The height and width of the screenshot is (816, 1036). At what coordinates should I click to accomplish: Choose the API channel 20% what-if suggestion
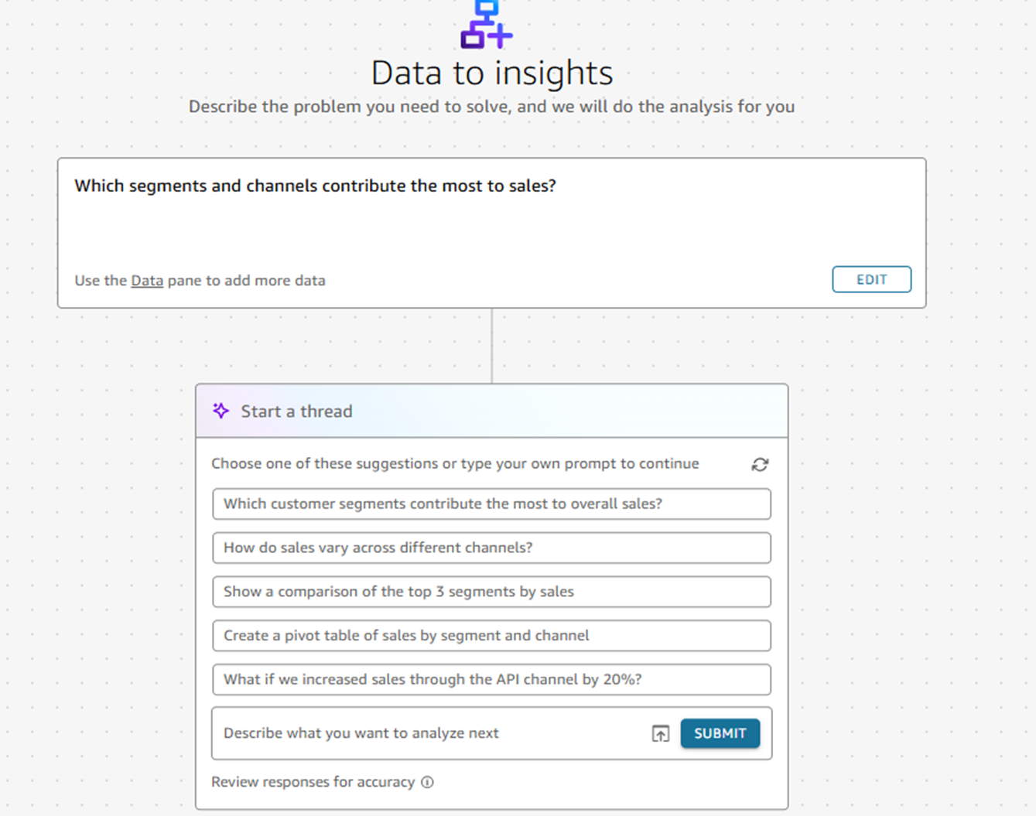click(x=491, y=679)
